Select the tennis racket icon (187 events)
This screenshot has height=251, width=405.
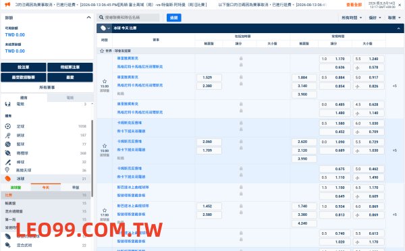[7, 136]
